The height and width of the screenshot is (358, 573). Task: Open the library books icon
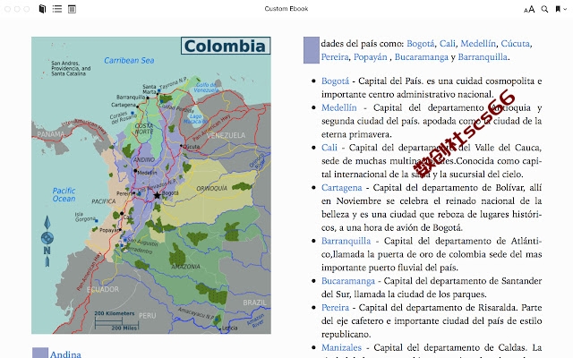[x=42, y=9]
